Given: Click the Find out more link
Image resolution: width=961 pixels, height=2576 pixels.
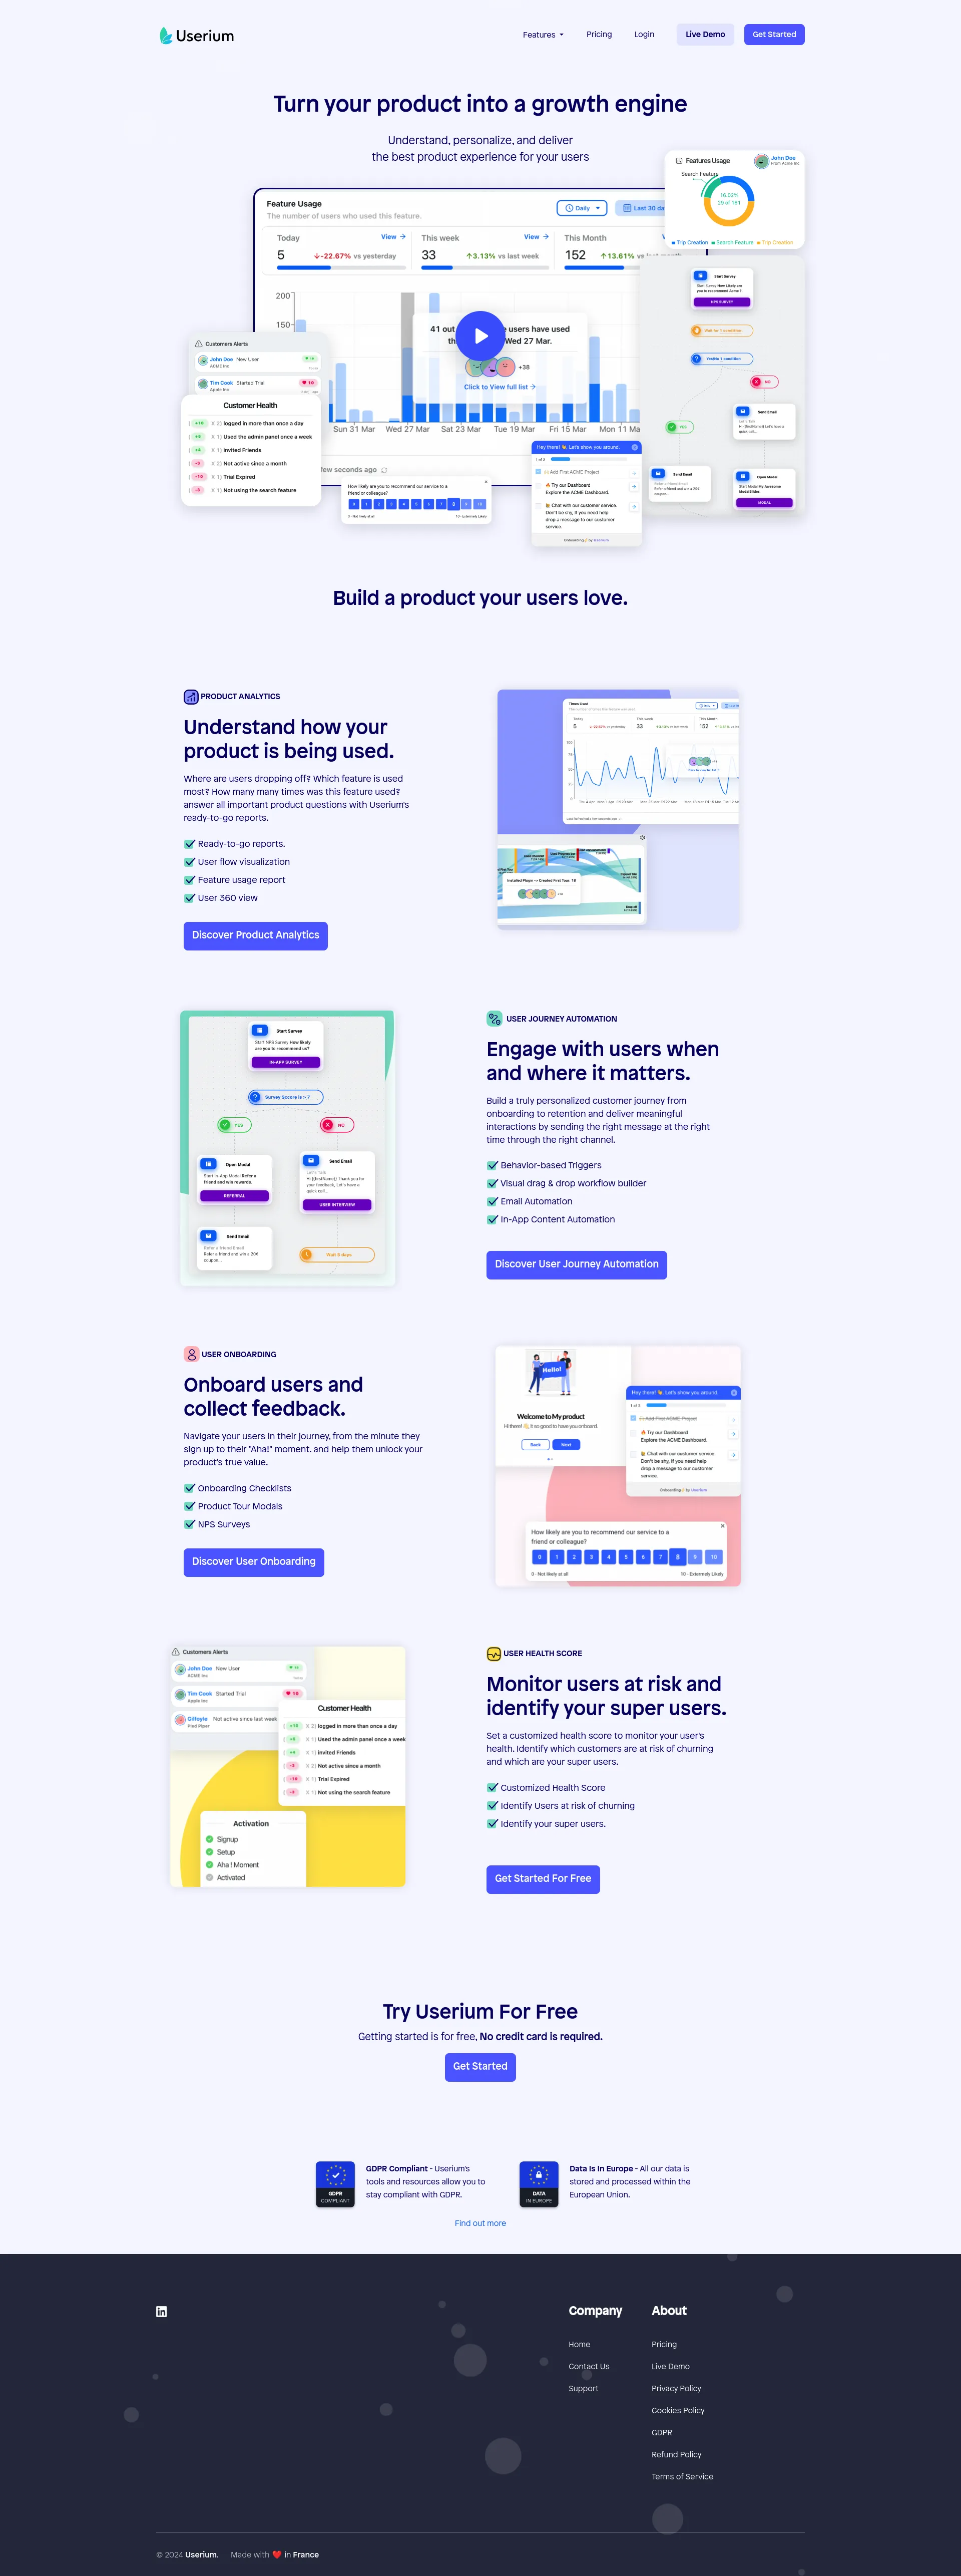Looking at the screenshot, I should (482, 2231).
